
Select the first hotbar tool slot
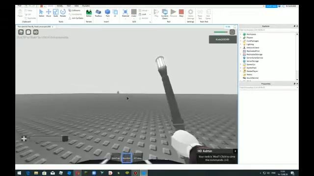[116, 158]
